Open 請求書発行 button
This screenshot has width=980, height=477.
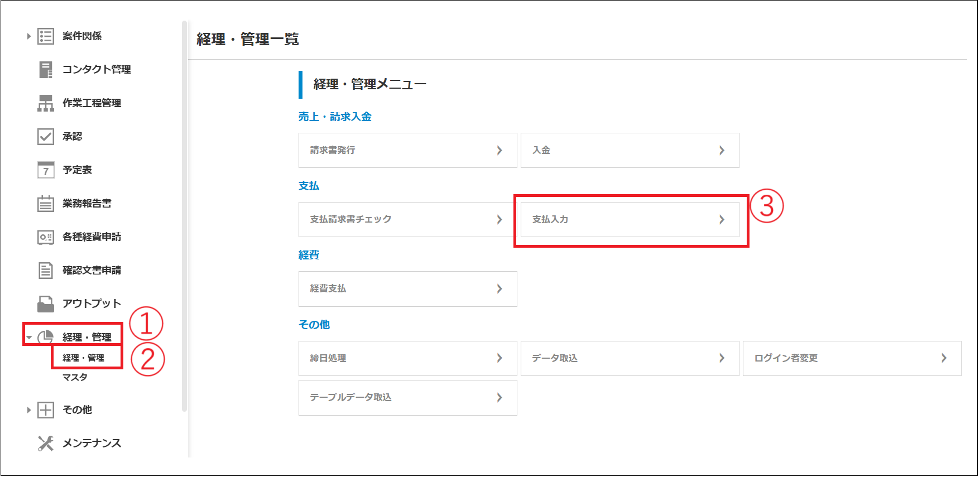click(x=407, y=151)
